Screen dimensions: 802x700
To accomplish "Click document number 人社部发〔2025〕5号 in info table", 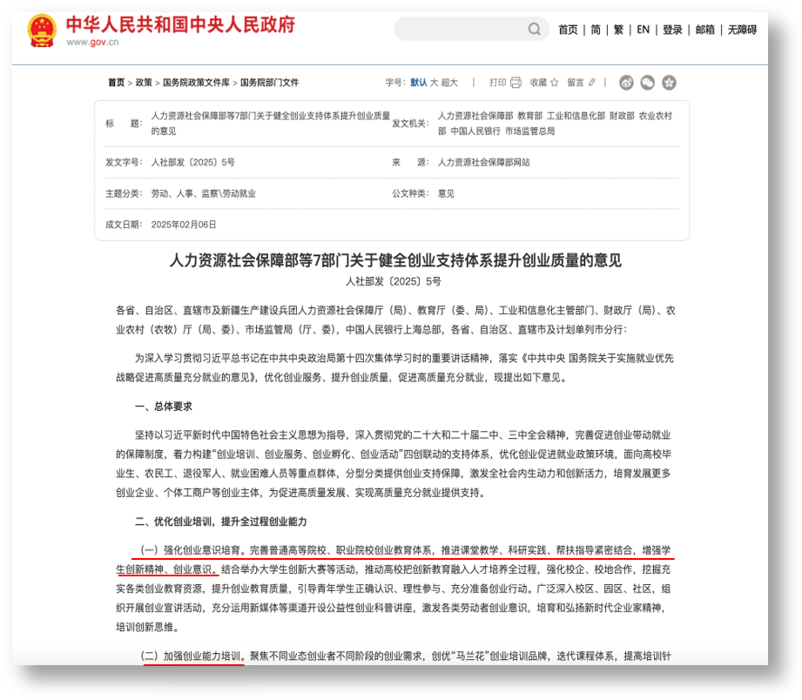I will click(x=192, y=162).
